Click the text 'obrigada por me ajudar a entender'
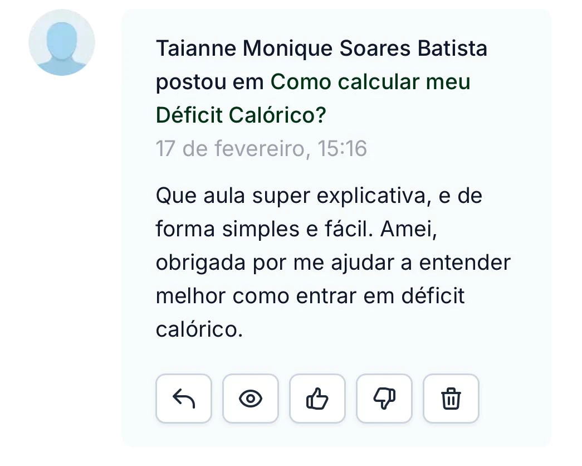 pyautogui.click(x=333, y=263)
